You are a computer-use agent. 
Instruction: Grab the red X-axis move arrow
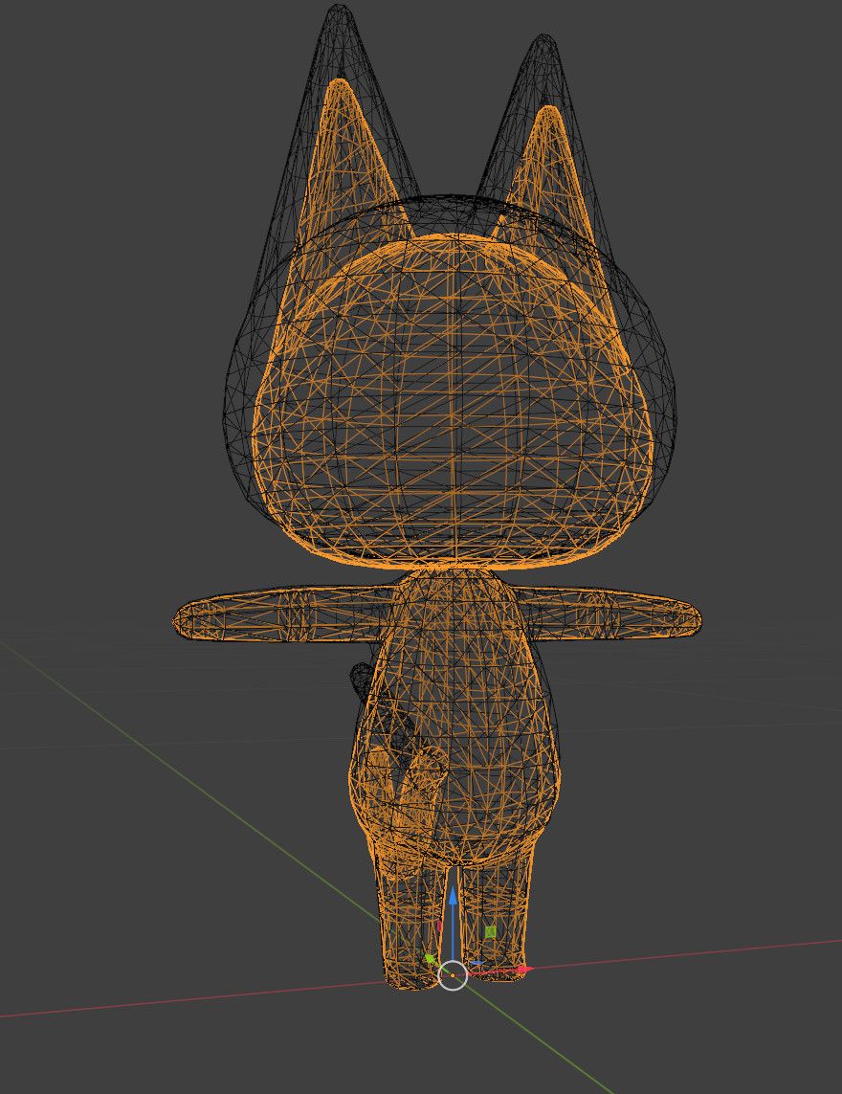pos(524,969)
